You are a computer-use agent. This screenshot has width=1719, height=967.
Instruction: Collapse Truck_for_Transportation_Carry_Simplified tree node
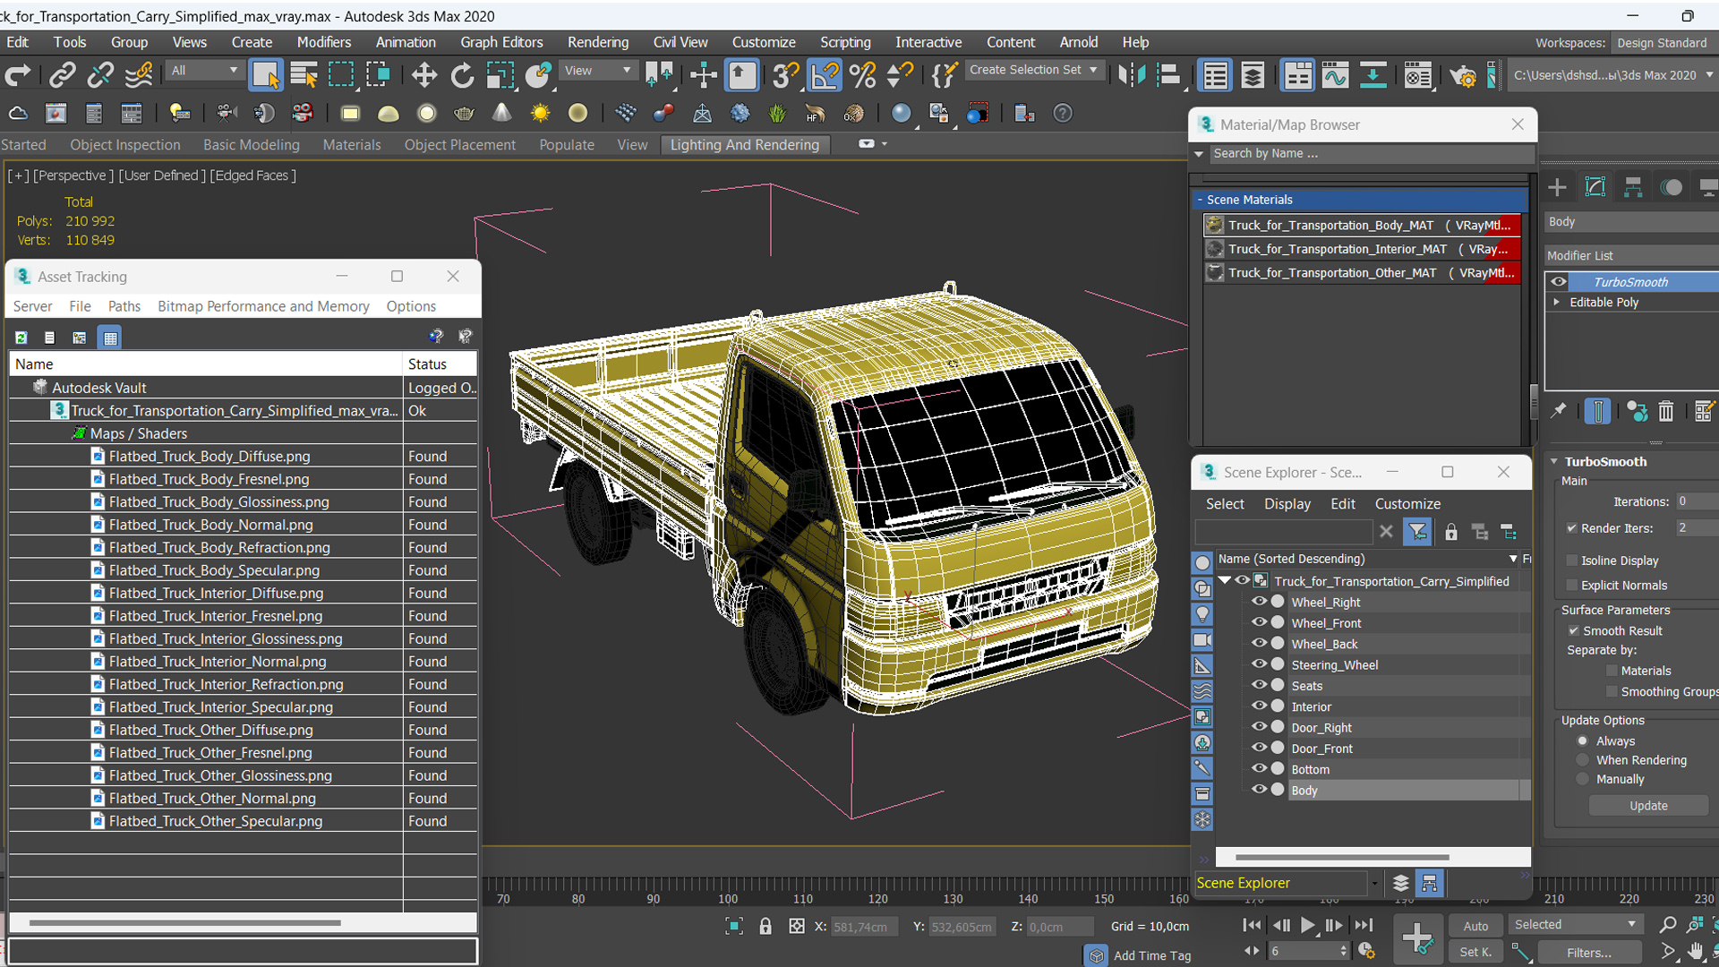point(1225,581)
